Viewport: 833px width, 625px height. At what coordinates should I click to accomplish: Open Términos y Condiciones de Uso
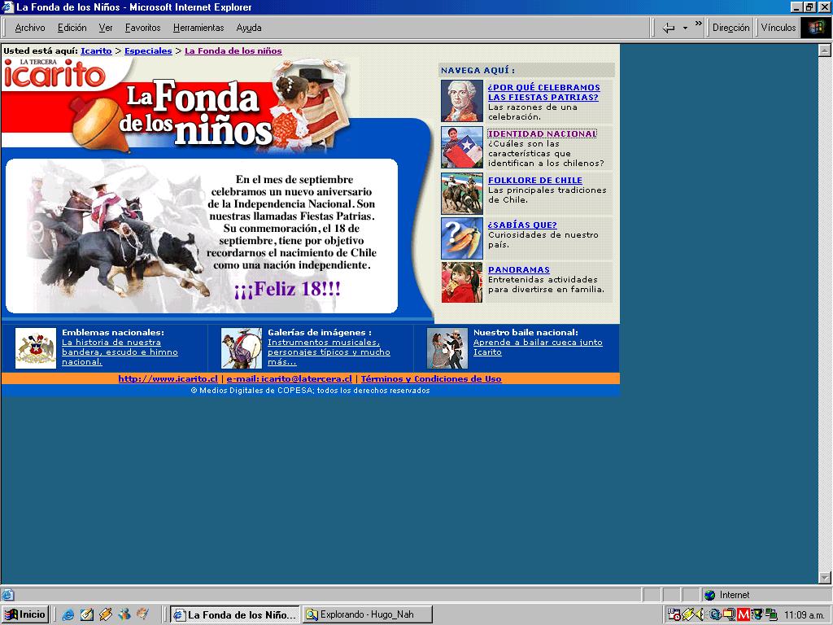(431, 379)
